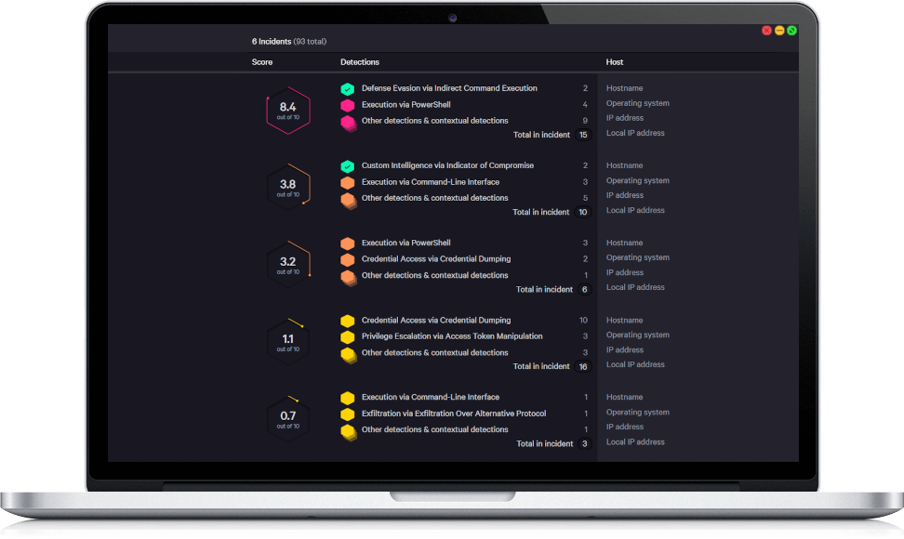Click the 0.7 score hexagon badge
Screen dimensions: 904x539
point(287,419)
